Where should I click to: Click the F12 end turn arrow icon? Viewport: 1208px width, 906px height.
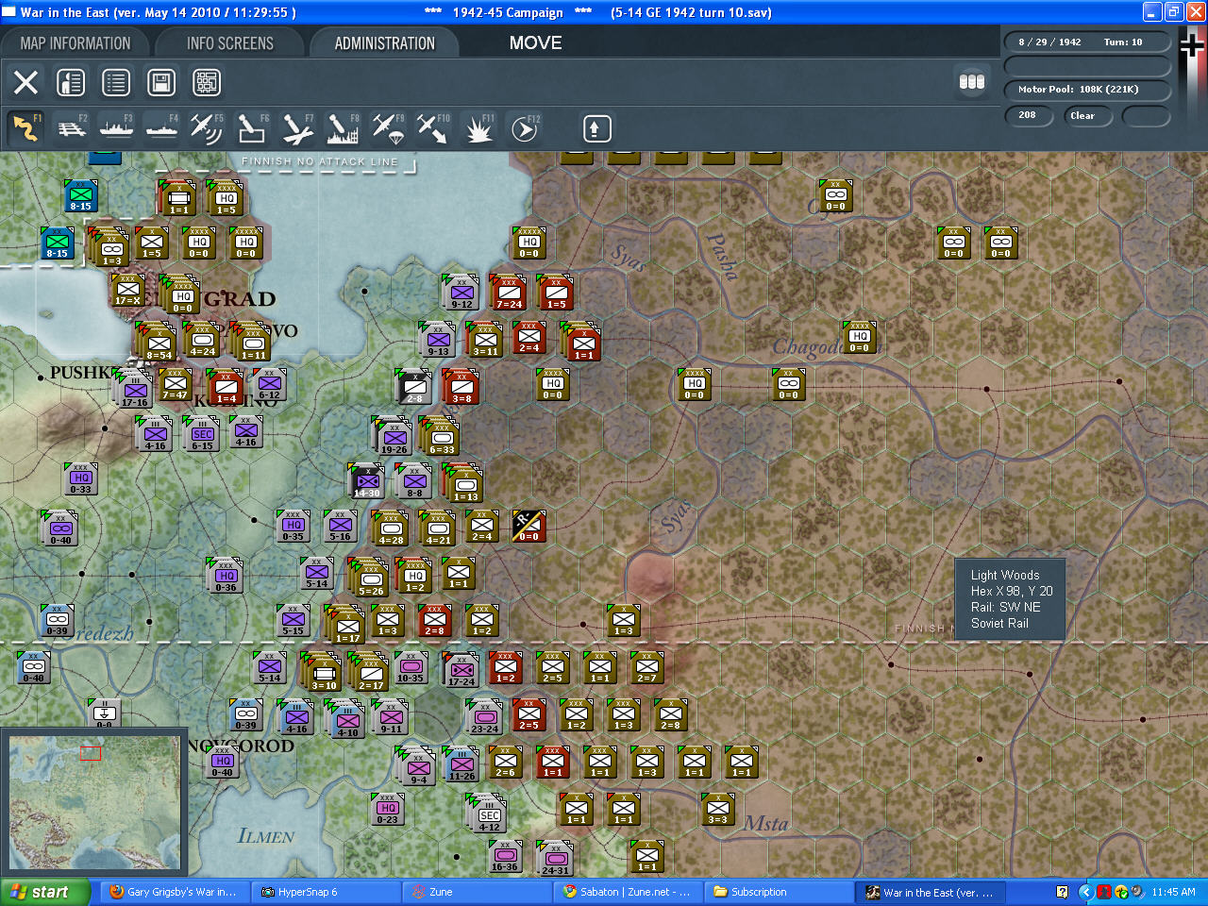point(524,128)
